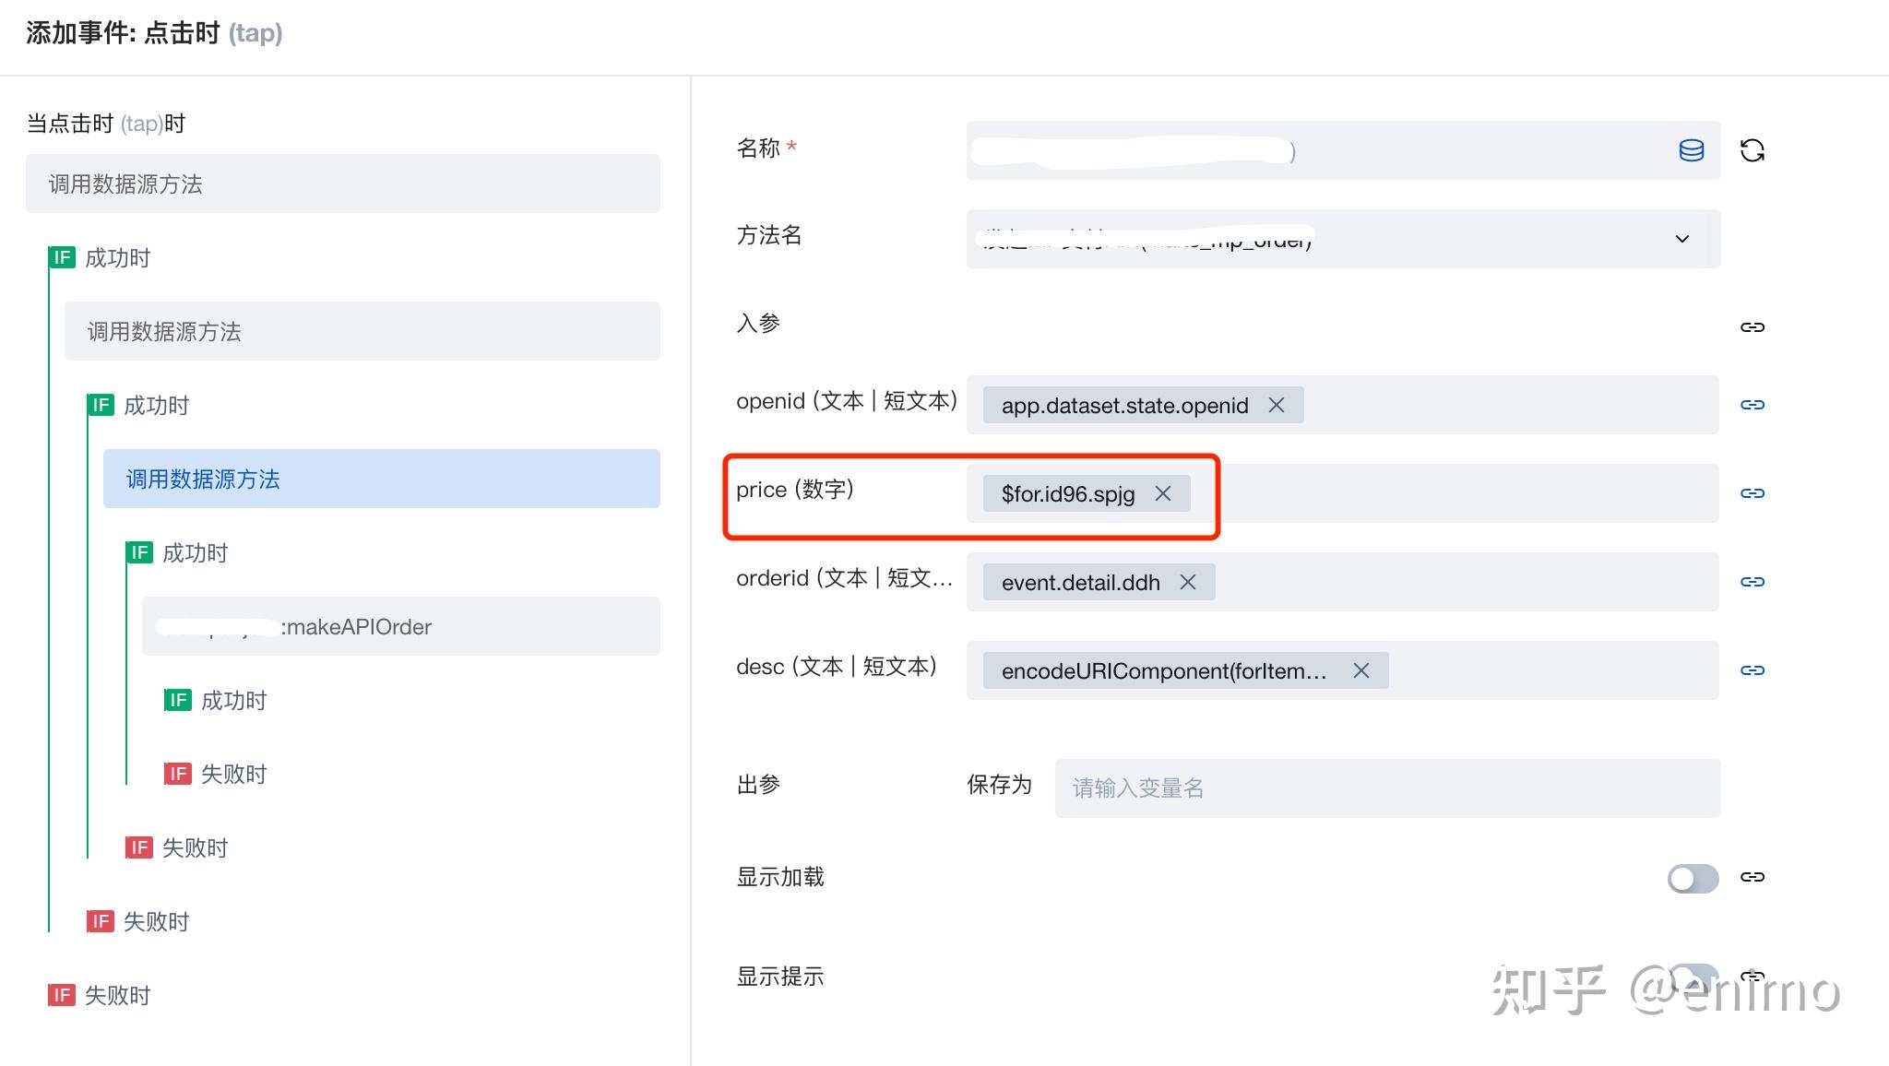1889x1066 pixels.
Task: Select the makeAPIOrder action node
Action: pos(400,627)
